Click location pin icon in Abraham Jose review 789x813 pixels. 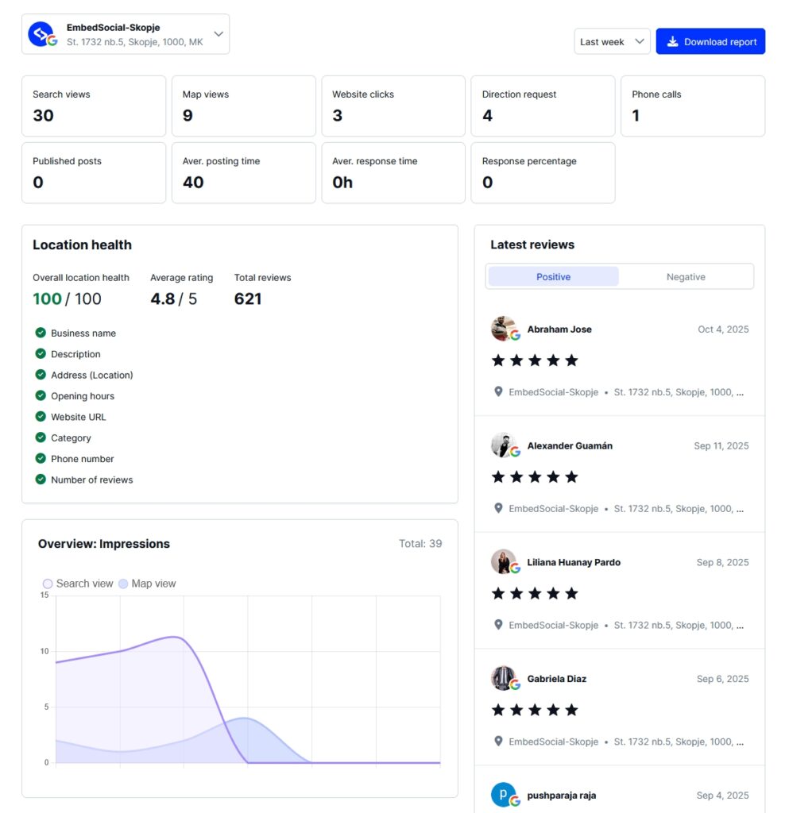(498, 391)
